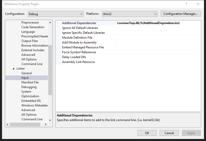Open the Code Generation page
This screenshot has width=206, height=141.
33,27
